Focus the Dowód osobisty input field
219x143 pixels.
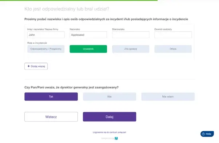(173, 35)
